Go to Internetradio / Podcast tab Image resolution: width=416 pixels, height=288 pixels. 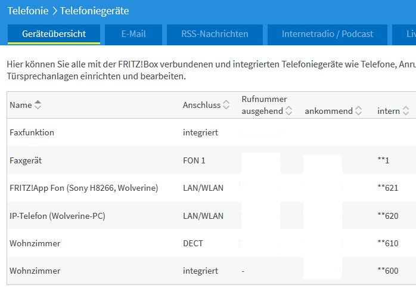pyautogui.click(x=327, y=34)
